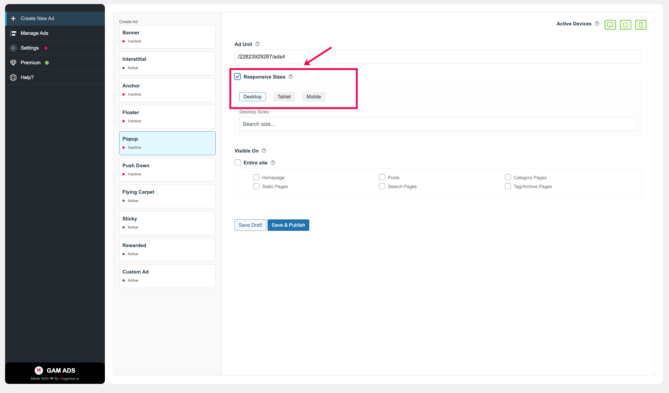669x393 pixels.
Task: Click help icon next to Ad Unit
Action: tap(257, 44)
